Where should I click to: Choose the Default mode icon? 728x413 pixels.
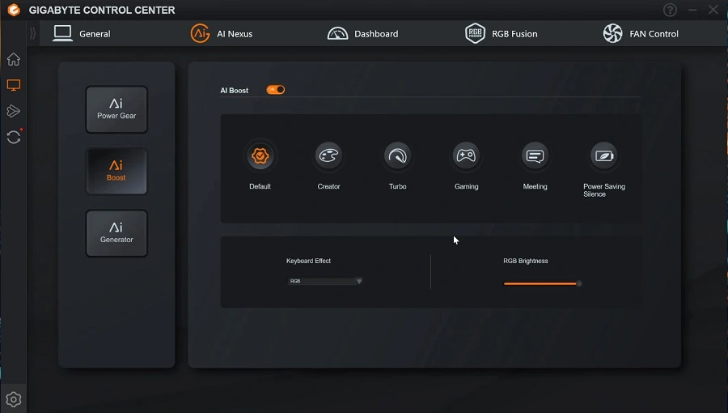[x=260, y=155]
